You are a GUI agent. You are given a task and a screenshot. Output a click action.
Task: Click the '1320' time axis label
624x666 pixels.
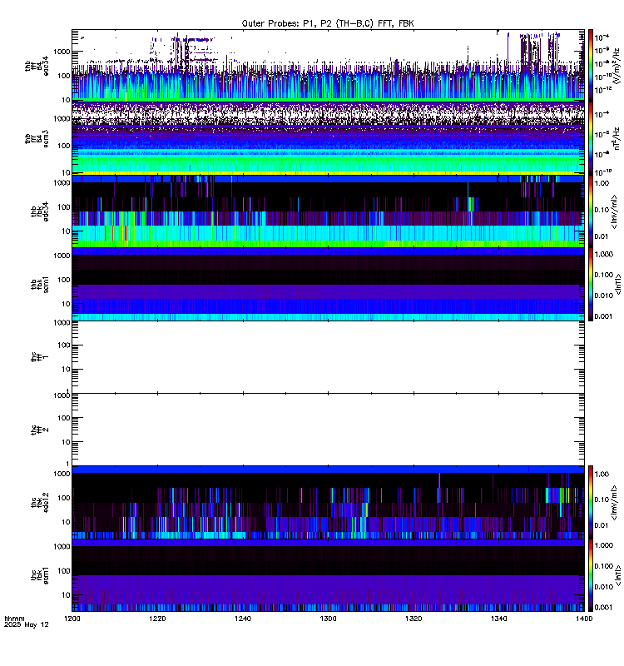(414, 619)
